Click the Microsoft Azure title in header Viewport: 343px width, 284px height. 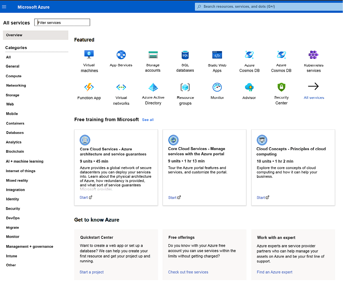coord(34,7)
